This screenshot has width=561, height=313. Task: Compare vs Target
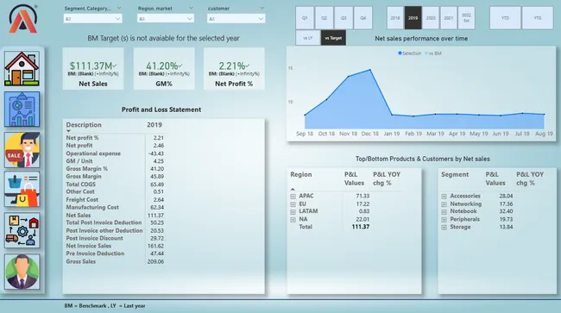pyautogui.click(x=333, y=38)
